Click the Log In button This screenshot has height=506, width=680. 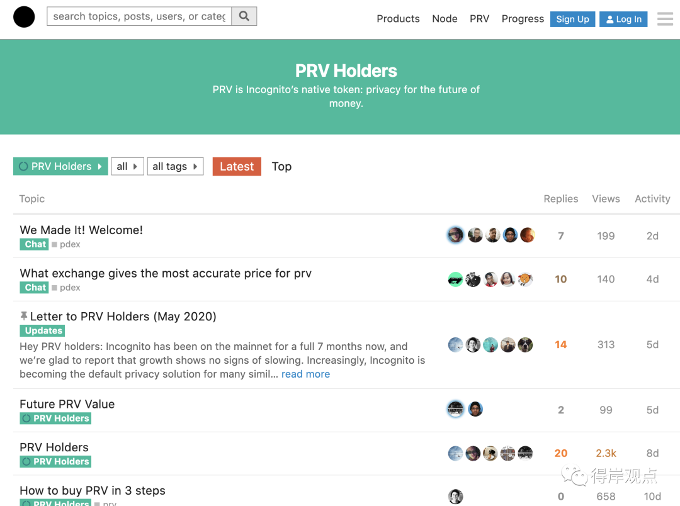point(623,19)
